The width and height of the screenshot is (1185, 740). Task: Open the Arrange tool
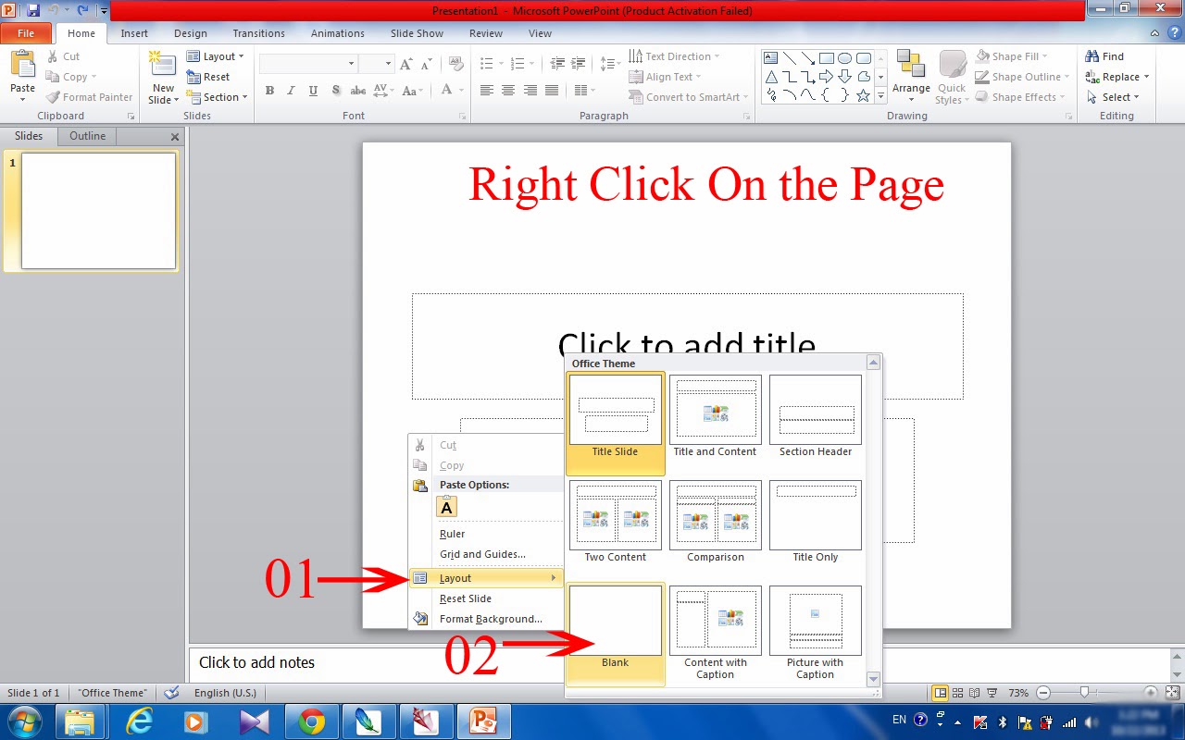point(911,77)
